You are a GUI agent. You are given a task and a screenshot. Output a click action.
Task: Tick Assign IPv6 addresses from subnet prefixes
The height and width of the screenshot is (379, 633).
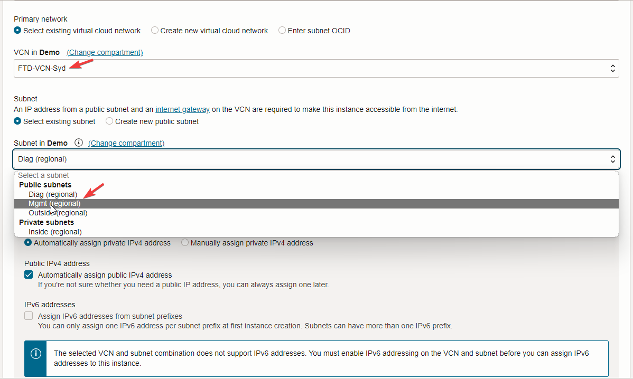(29, 316)
